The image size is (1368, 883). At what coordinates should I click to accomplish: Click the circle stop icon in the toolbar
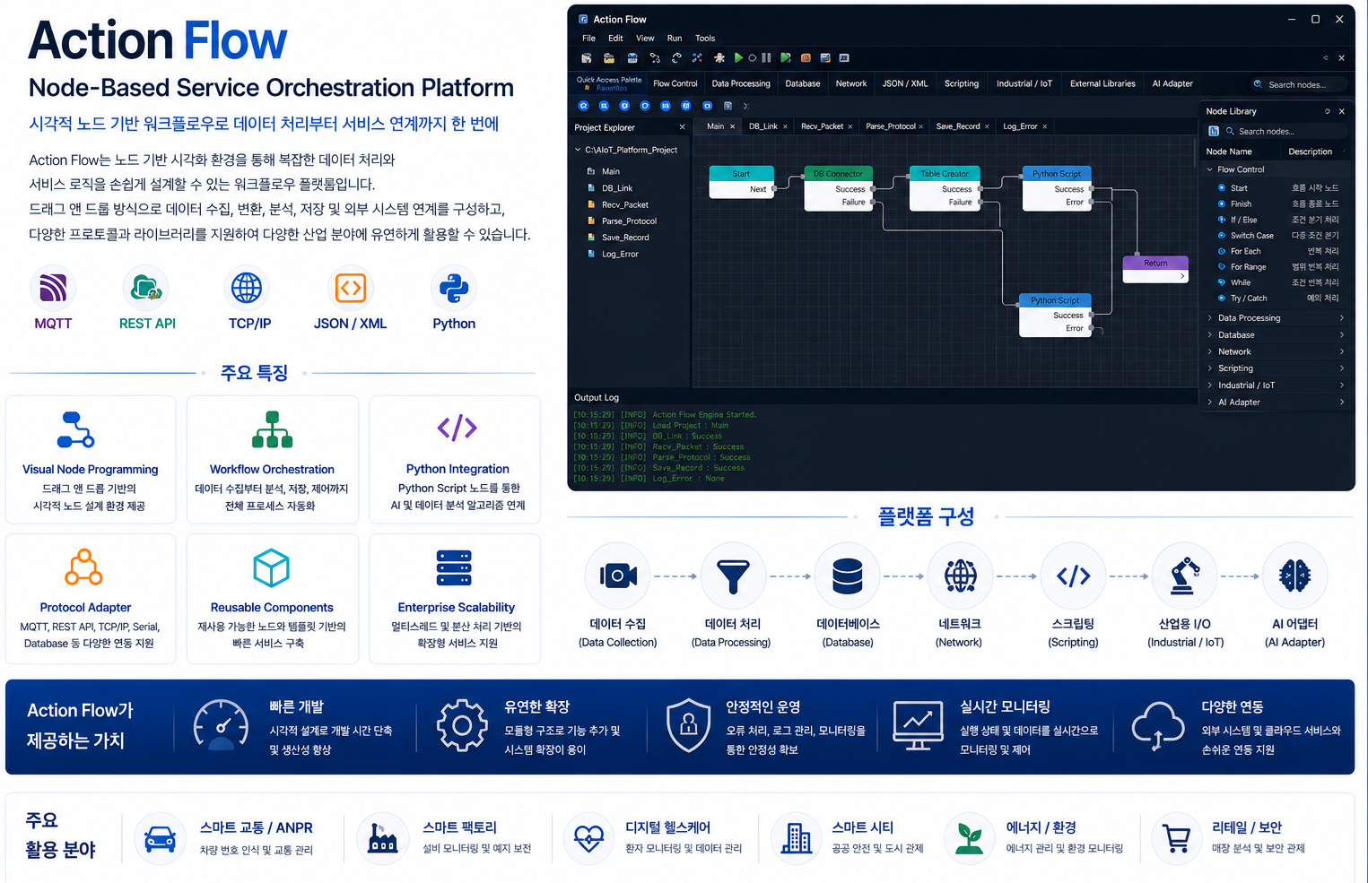coord(753,58)
